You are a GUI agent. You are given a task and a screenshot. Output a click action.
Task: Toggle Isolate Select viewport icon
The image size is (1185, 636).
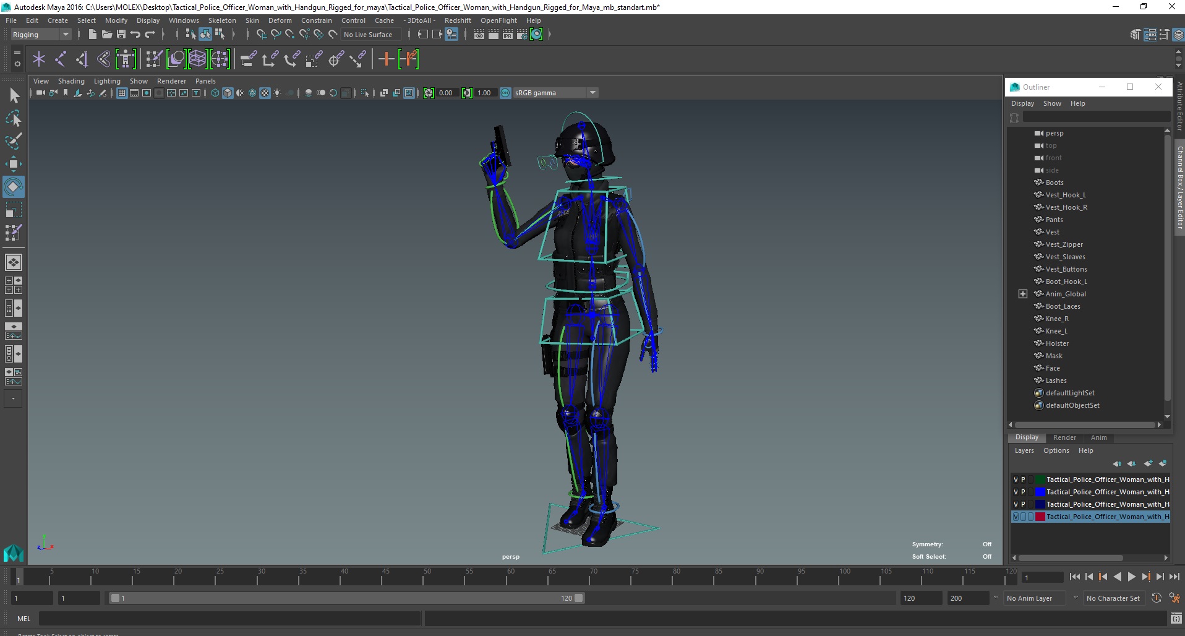click(365, 93)
